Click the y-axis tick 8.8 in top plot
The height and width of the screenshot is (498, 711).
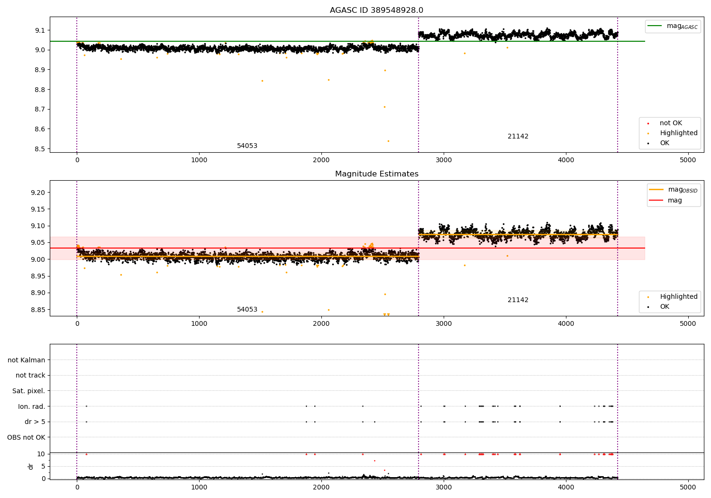tap(40, 90)
